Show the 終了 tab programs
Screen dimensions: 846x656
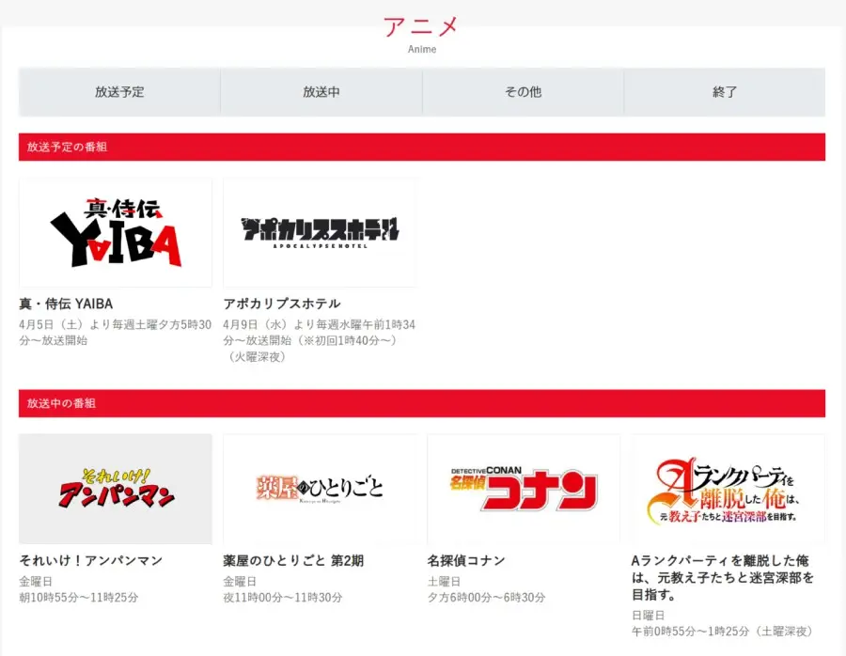pos(725,92)
